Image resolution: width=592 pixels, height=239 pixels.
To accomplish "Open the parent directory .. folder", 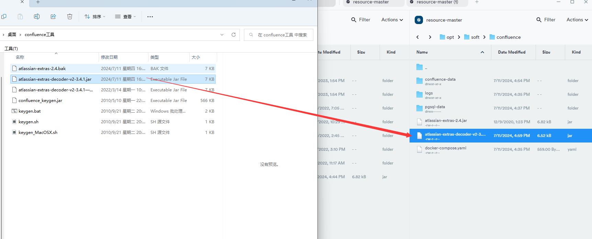I will (x=501, y=67).
